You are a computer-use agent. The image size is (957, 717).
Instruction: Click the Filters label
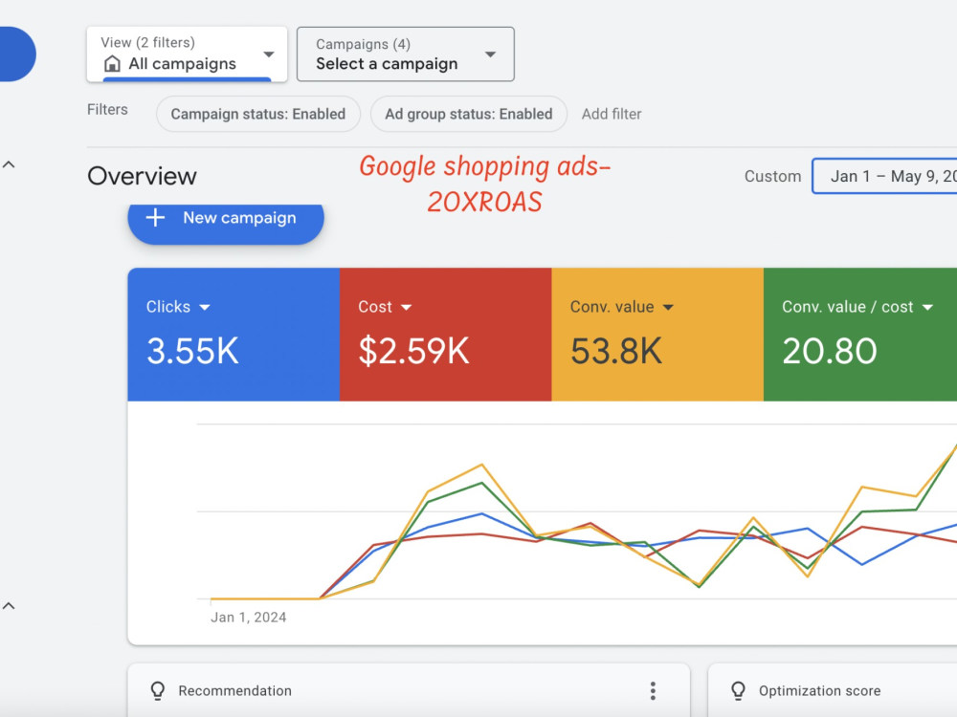point(107,110)
